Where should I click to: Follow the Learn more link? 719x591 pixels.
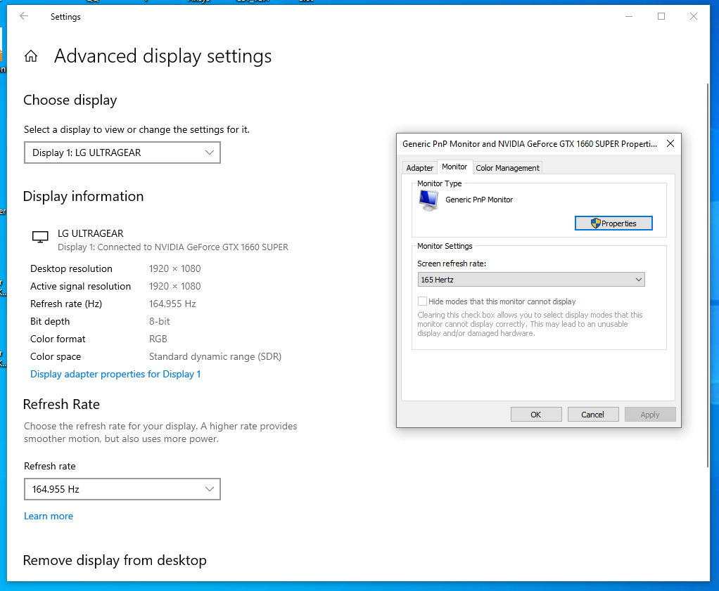(49, 517)
